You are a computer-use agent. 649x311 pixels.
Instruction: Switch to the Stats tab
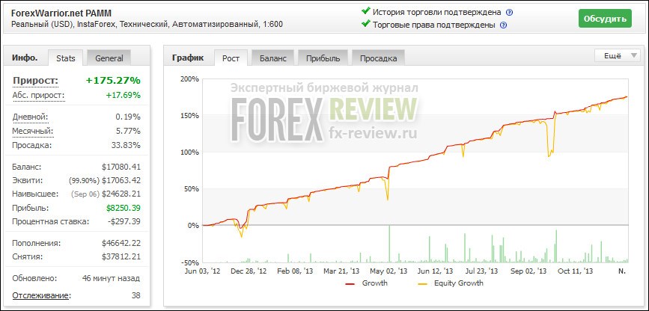click(66, 58)
